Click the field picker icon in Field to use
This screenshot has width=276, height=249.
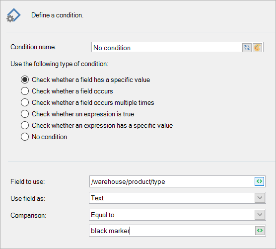(x=259, y=181)
